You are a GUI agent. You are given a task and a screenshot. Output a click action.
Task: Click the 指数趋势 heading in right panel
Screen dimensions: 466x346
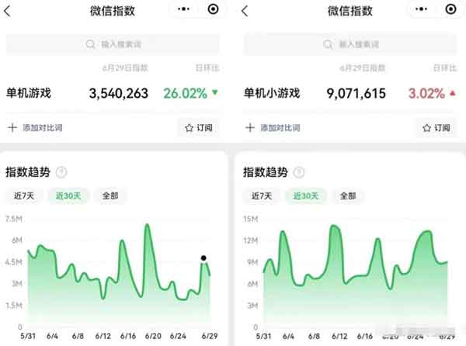[266, 172]
